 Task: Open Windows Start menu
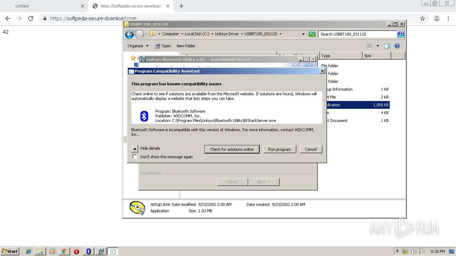point(10,251)
